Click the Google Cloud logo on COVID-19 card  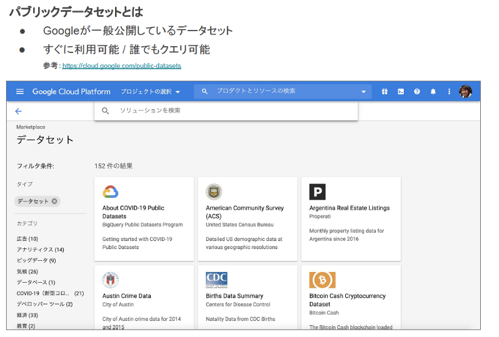[x=111, y=192]
